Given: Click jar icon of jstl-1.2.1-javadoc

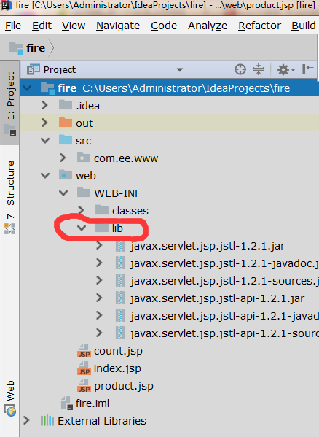Looking at the screenshot, I should [x=120, y=263].
